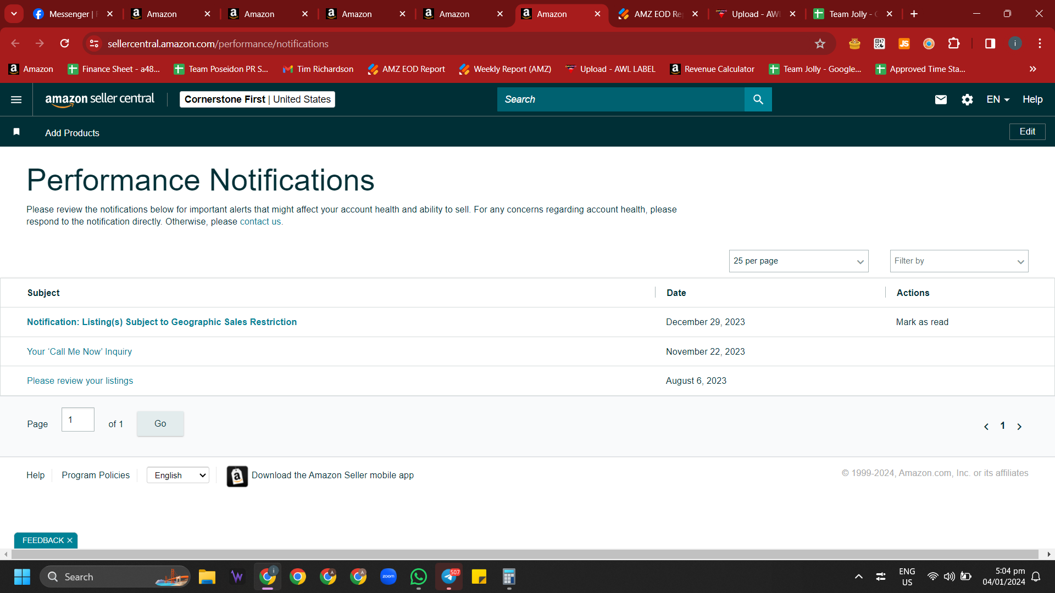Click the Edit bookmarks bar button
The height and width of the screenshot is (593, 1055).
click(x=1027, y=131)
